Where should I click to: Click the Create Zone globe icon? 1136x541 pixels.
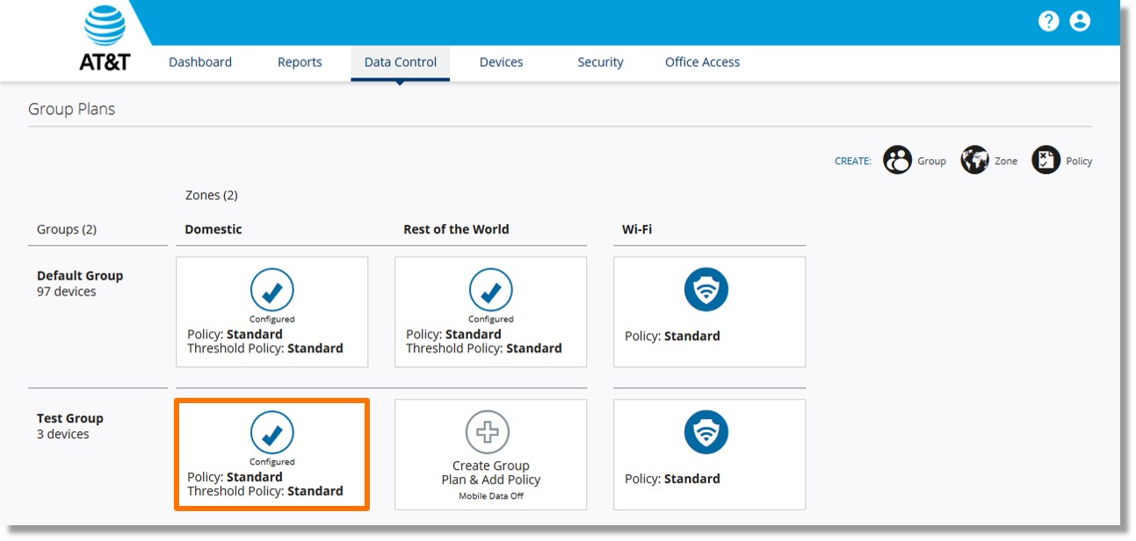(974, 160)
